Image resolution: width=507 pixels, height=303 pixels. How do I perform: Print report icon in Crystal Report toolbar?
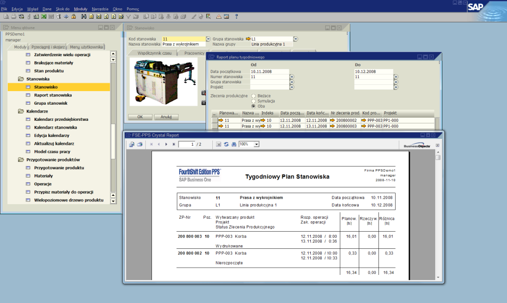[x=140, y=144]
